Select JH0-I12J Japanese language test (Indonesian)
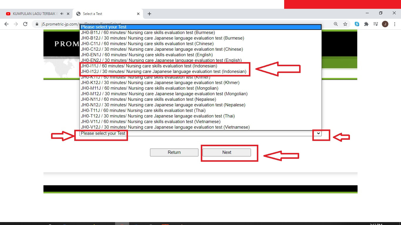Viewport: 401px width, 225px height. pos(201,71)
